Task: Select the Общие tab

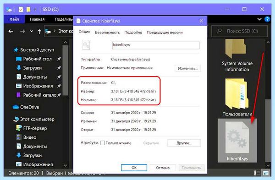Action: click(84, 32)
